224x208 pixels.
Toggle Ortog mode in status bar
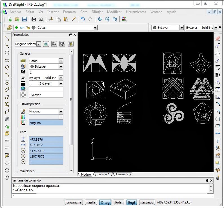click(105, 202)
